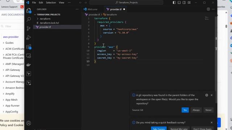Viewport: 232px width, 130px height.
Task: Open the overflow menu ellipsis in menu bar
Action: pyautogui.click(x=69, y=3)
